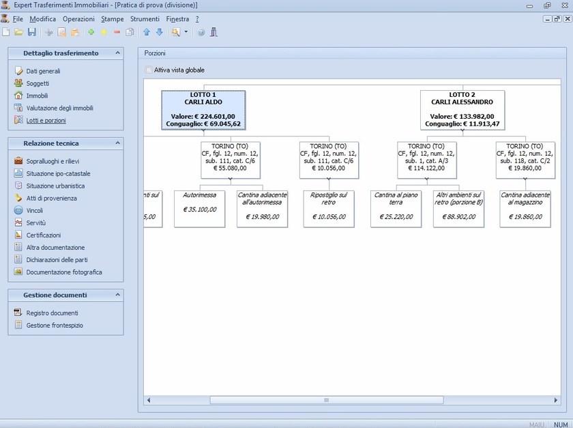Collapse the Gestione documenti panel
This screenshot has width=573, height=428.
(117, 295)
